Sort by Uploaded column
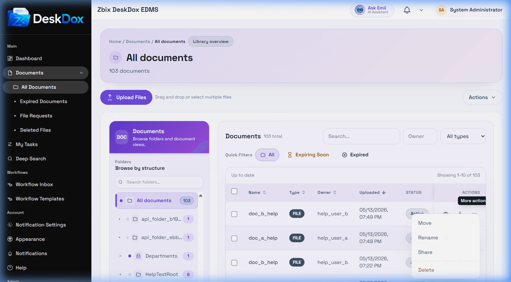The width and height of the screenshot is (511, 282). point(372,192)
